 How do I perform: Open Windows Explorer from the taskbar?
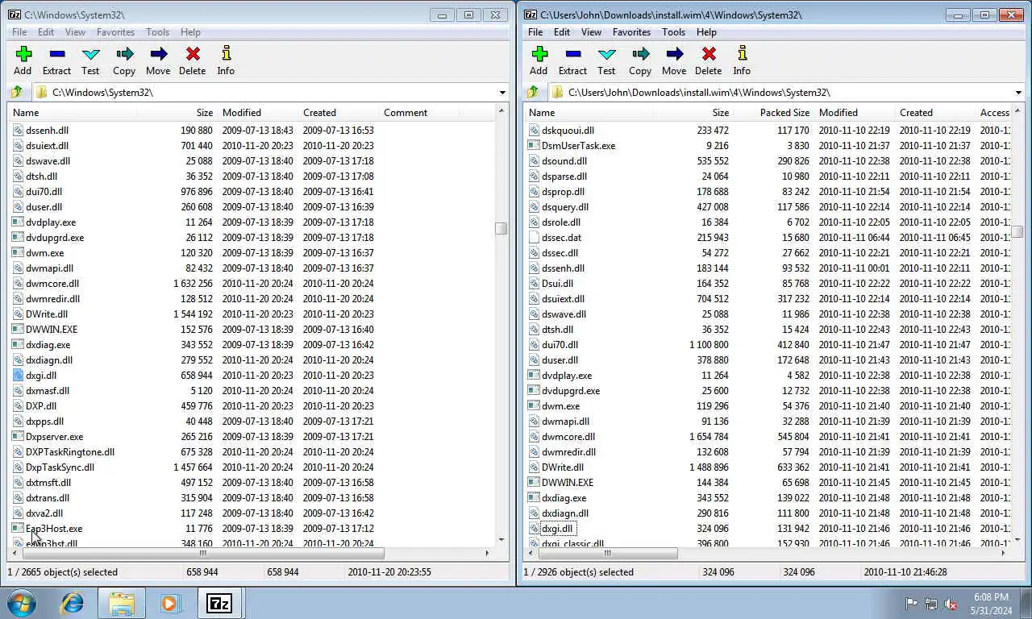(x=122, y=603)
